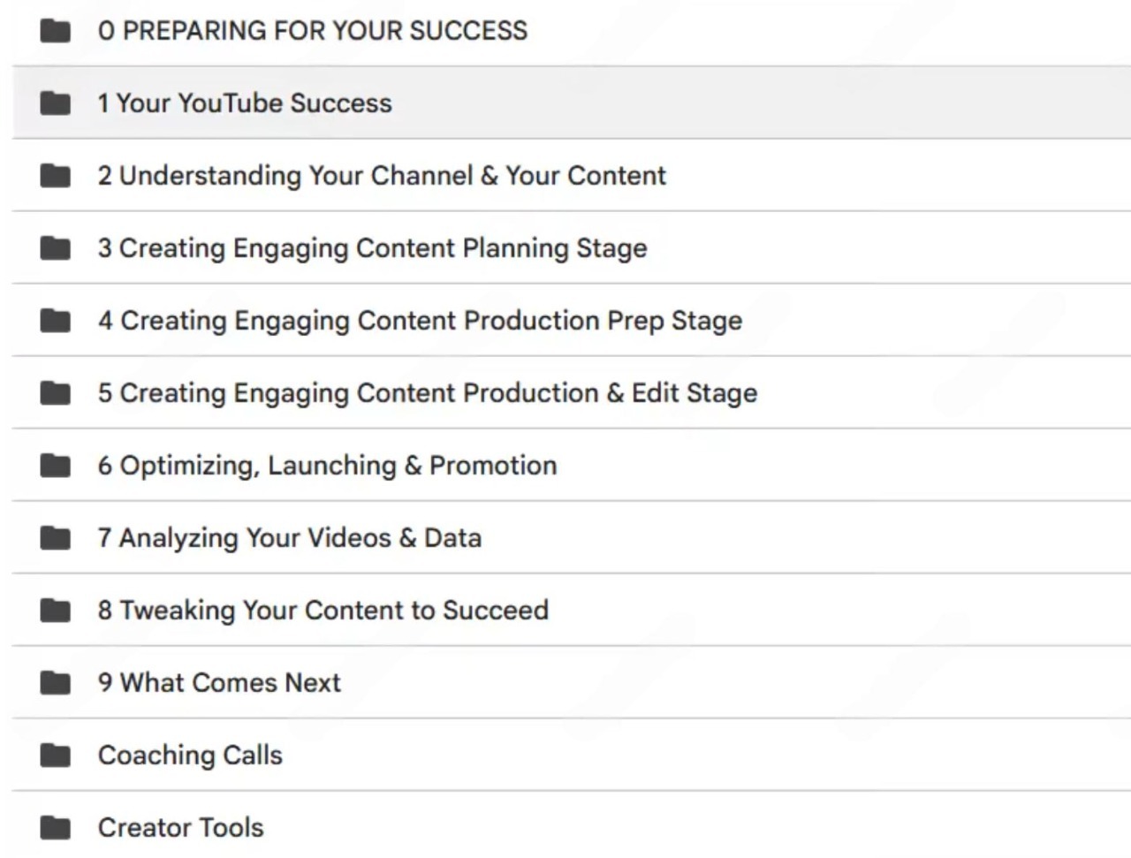This screenshot has height=858, width=1131.
Task: Click folder icon next to 6 Optimizing, Launching
Action: [x=56, y=466]
